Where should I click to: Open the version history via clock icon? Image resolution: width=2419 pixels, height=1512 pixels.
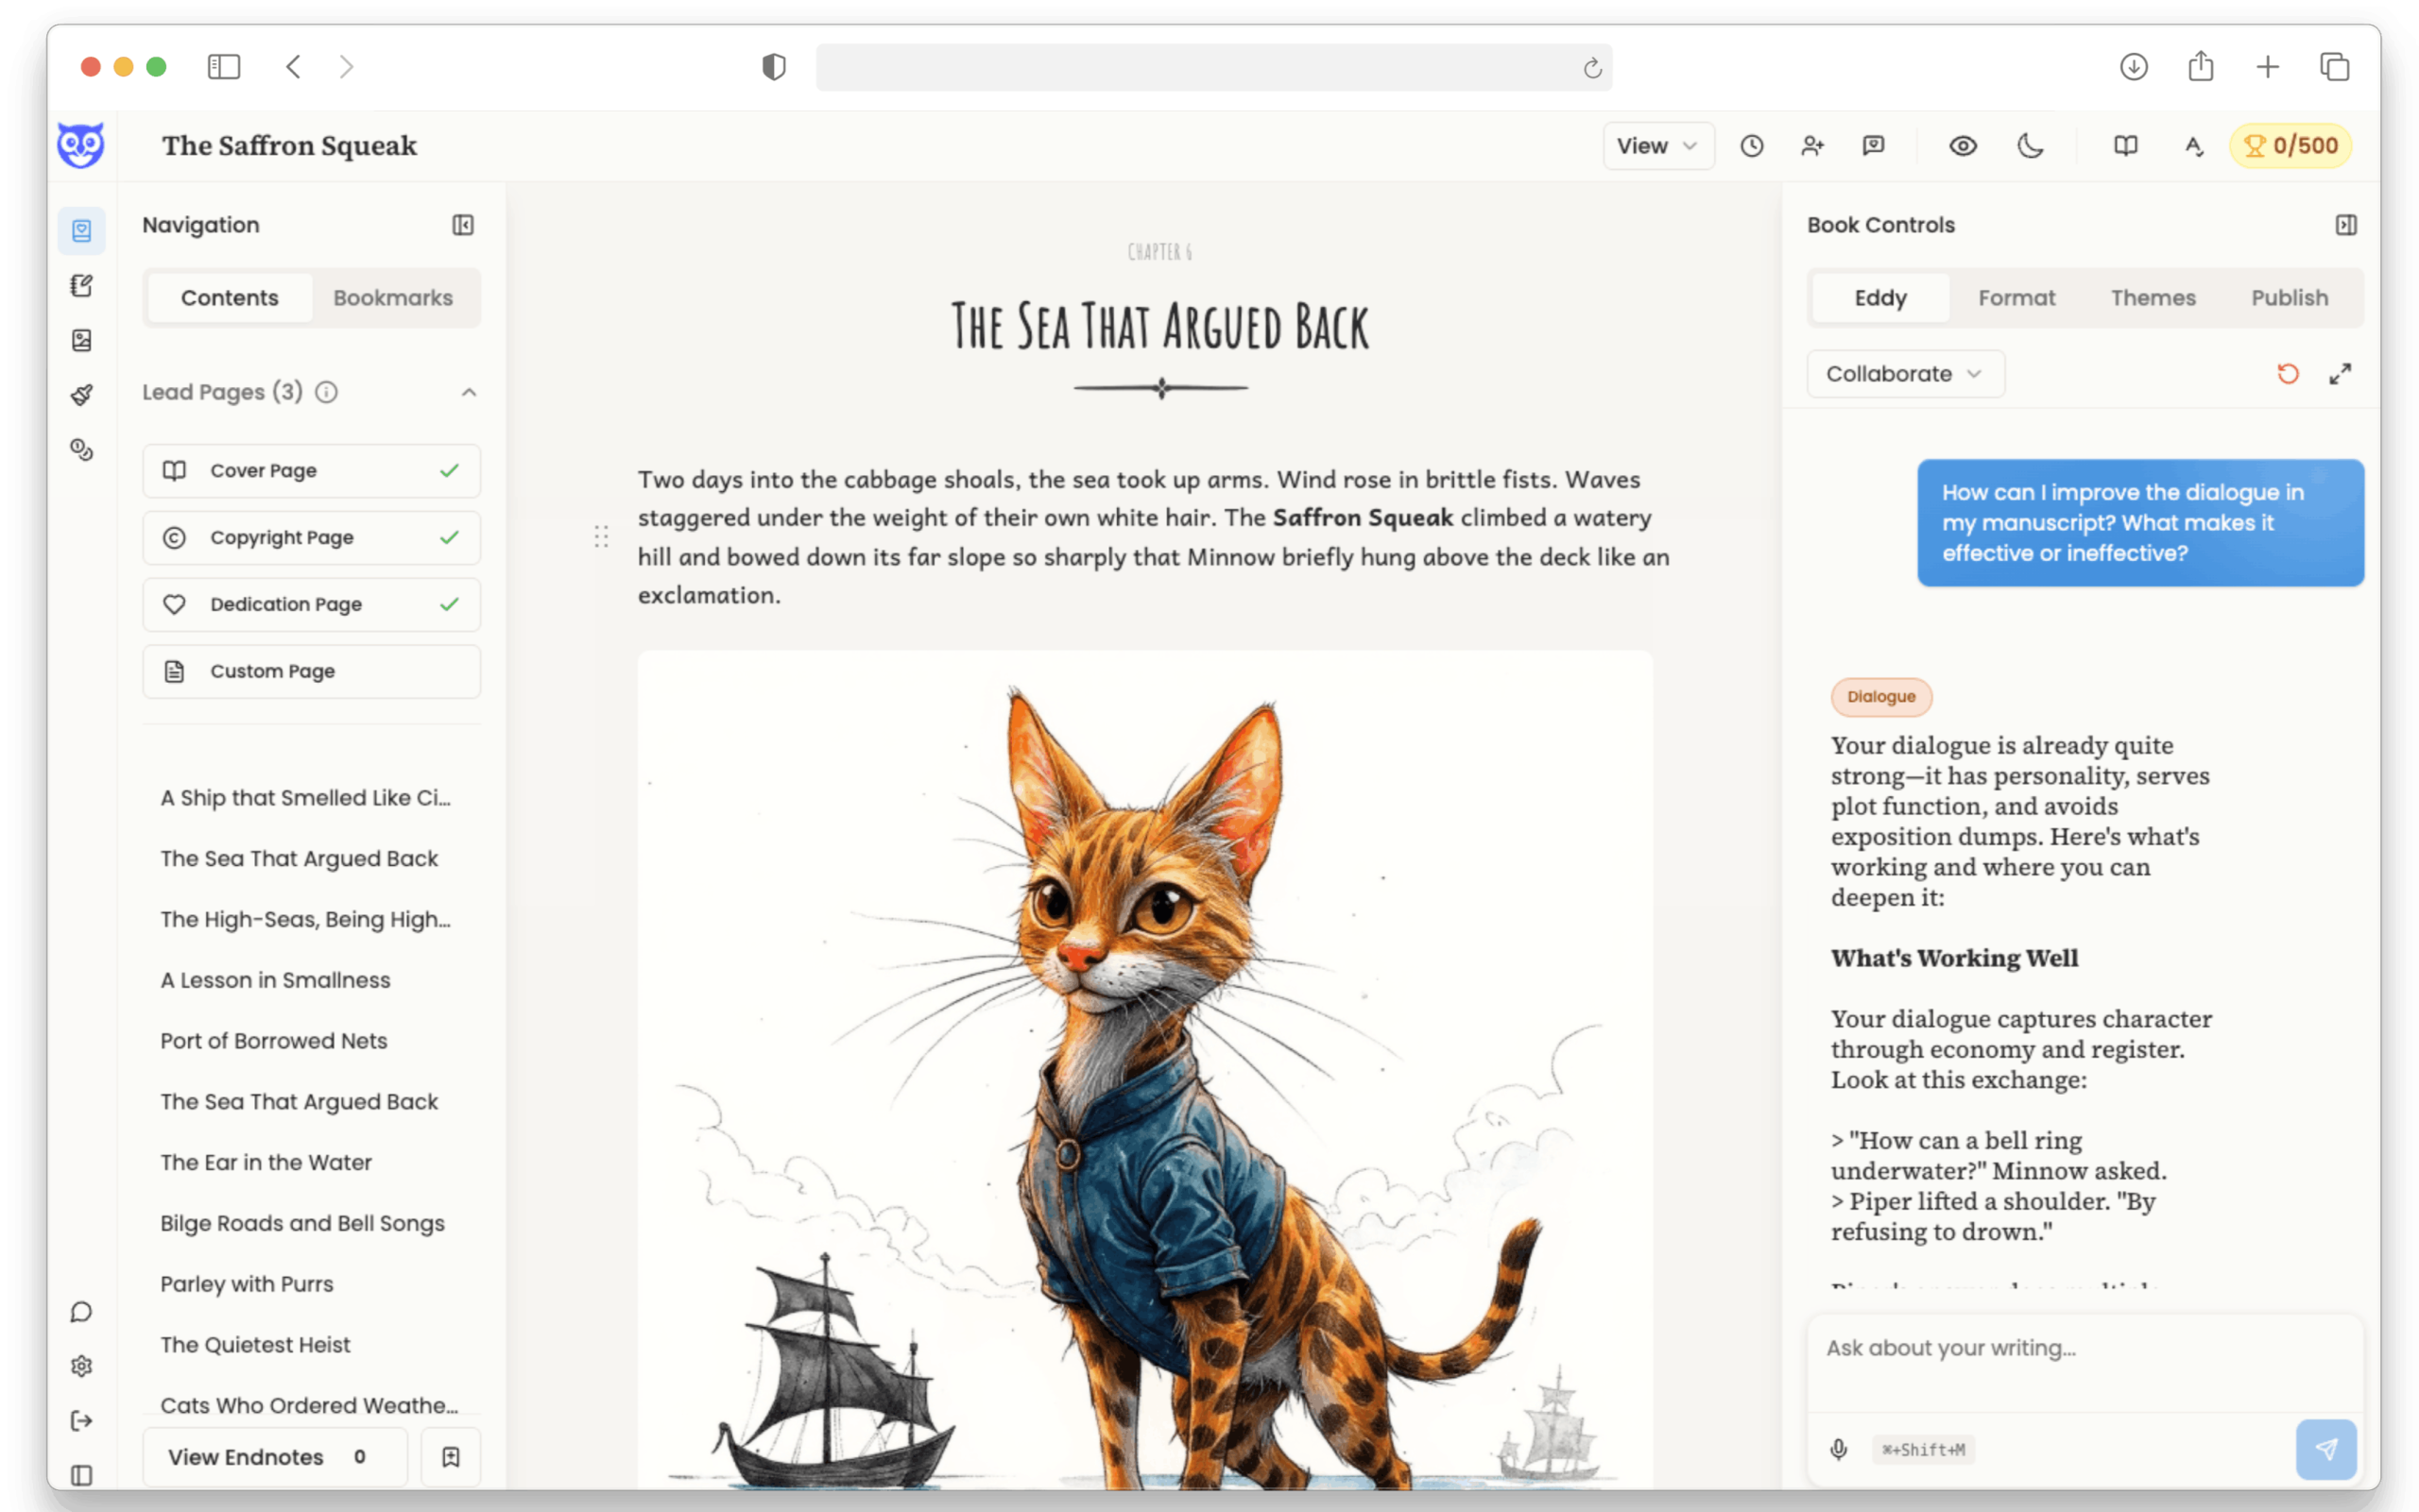[x=1751, y=146]
